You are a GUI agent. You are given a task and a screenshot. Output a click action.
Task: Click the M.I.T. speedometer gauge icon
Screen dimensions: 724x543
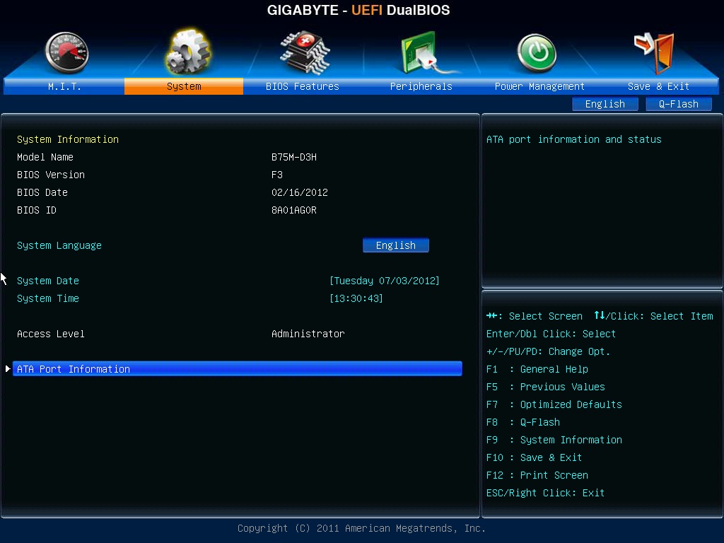(67, 52)
